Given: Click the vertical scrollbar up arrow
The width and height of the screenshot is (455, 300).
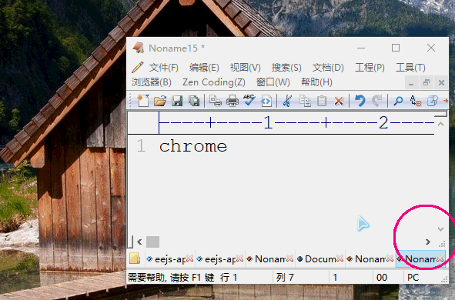Looking at the screenshot, I should 440,124.
